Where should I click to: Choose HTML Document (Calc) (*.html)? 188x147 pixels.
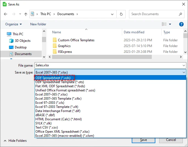click(x=110, y=119)
